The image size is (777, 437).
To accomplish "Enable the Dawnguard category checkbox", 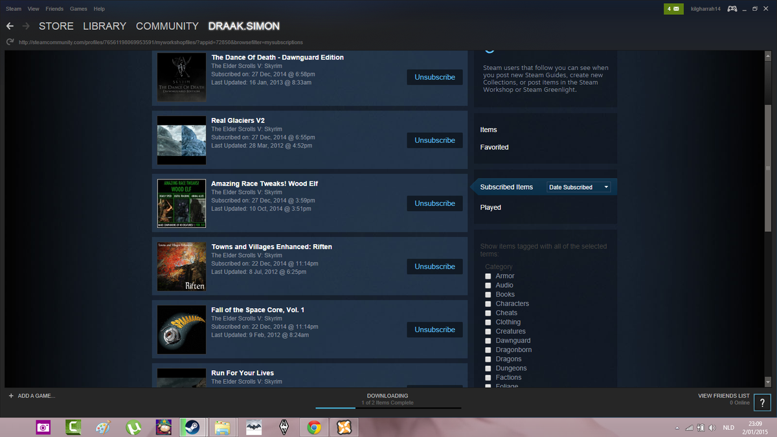I will tap(488, 341).
